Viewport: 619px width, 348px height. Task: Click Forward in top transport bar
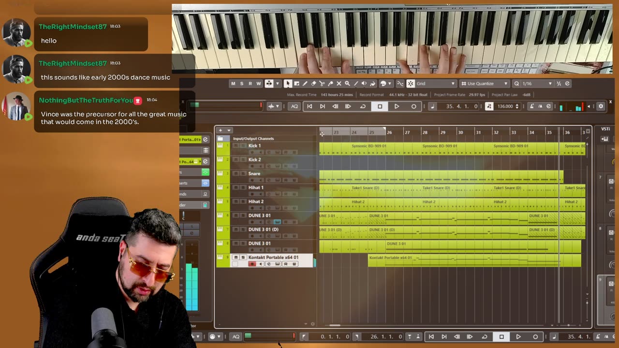[348, 106]
